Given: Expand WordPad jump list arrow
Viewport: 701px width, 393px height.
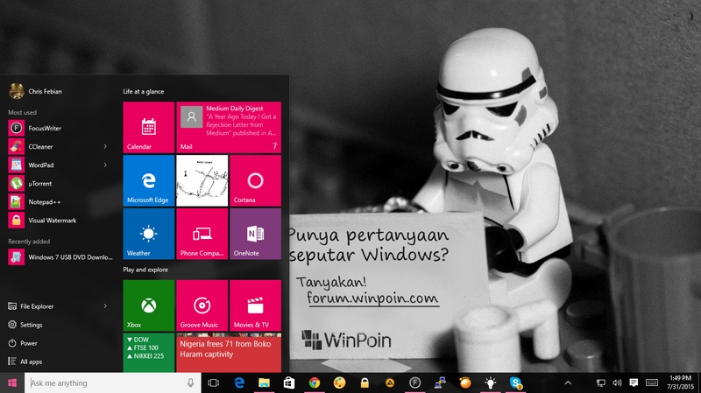Looking at the screenshot, I should 105,165.
